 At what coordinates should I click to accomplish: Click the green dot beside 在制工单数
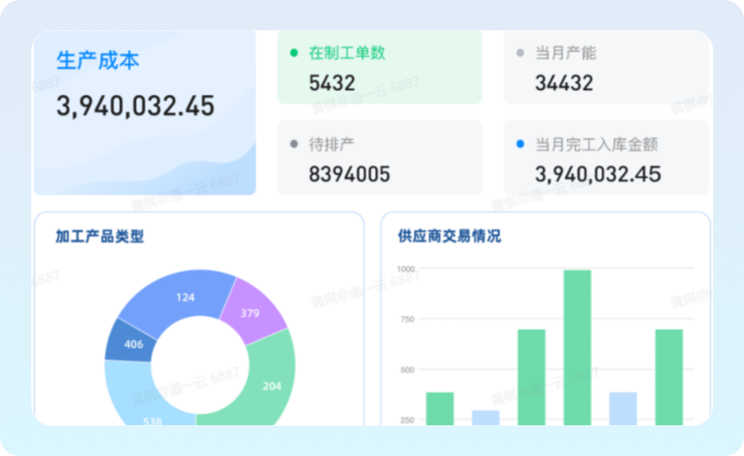(x=294, y=53)
